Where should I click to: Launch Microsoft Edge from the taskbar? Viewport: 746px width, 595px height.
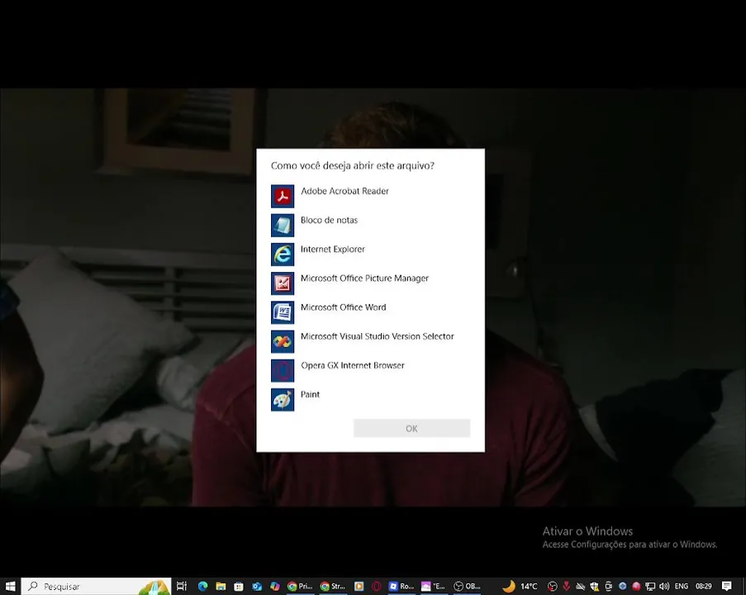pos(202,586)
